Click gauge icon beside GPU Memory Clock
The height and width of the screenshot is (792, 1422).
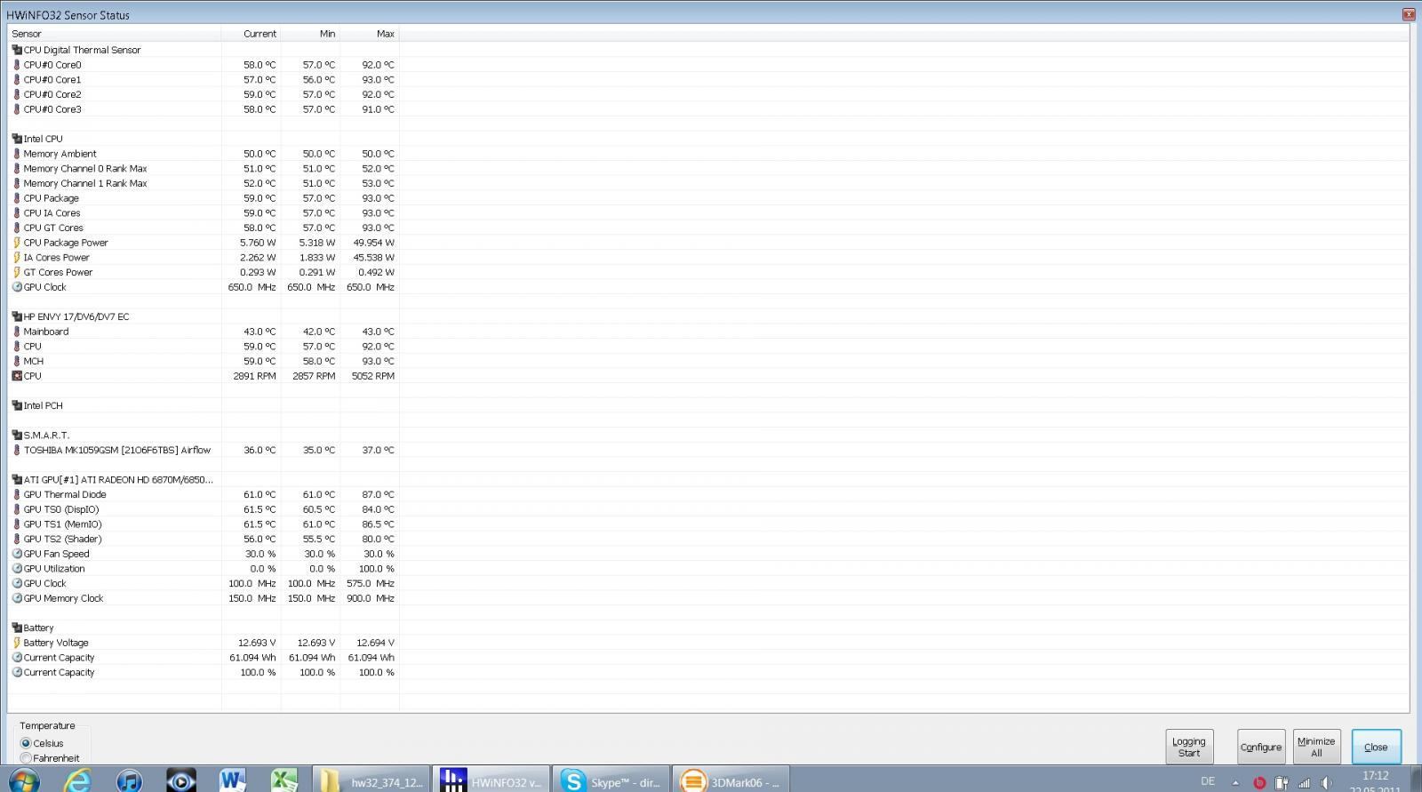pos(17,598)
